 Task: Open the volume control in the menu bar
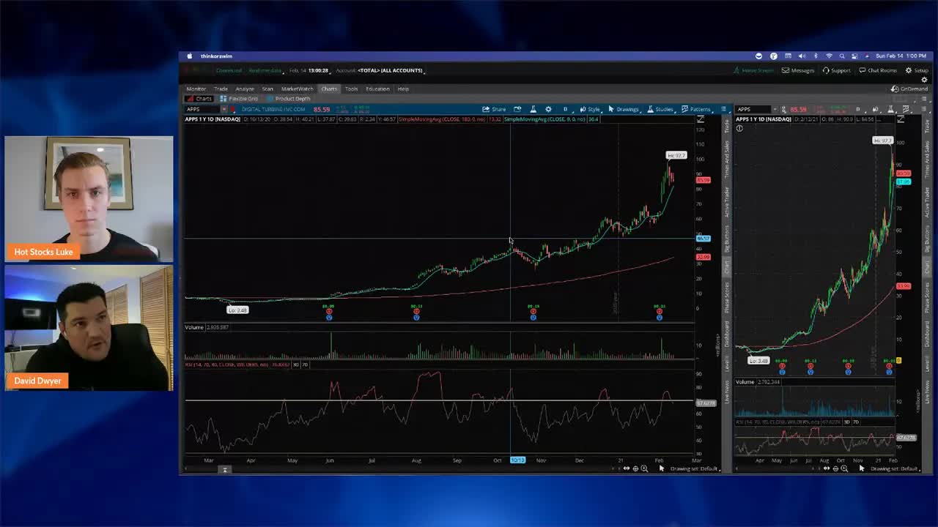[802, 56]
